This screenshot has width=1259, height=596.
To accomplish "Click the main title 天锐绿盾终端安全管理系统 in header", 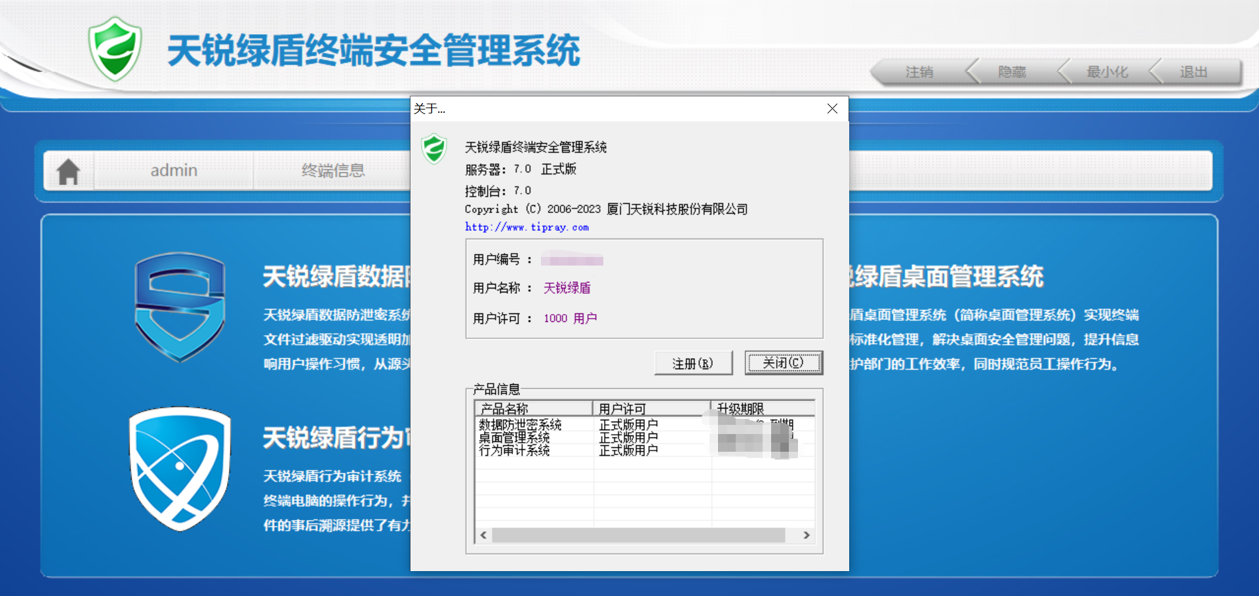I will point(374,51).
